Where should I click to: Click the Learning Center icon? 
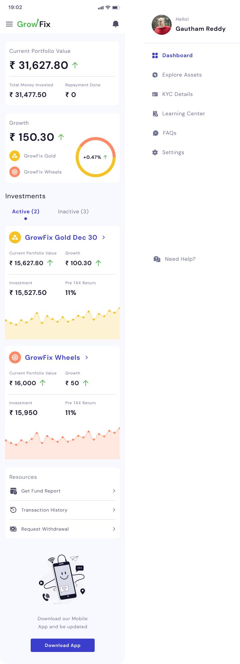tap(155, 114)
